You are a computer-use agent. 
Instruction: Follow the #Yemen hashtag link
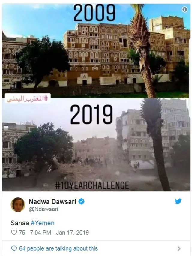click(x=42, y=223)
